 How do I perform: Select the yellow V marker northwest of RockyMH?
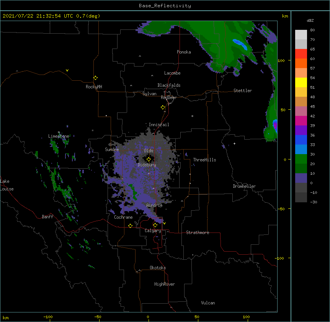[67, 70]
